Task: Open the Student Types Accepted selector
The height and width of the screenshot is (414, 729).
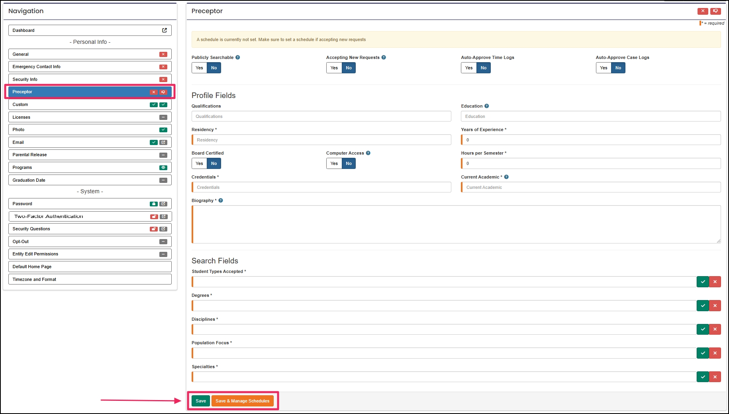Action: point(438,282)
